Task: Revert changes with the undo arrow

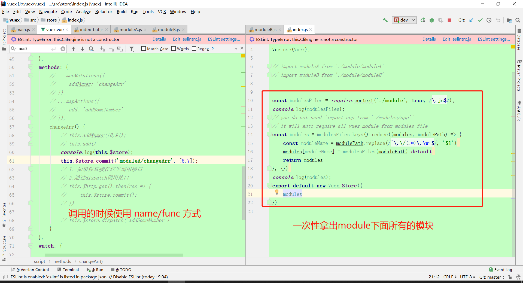Action: pos(498,20)
